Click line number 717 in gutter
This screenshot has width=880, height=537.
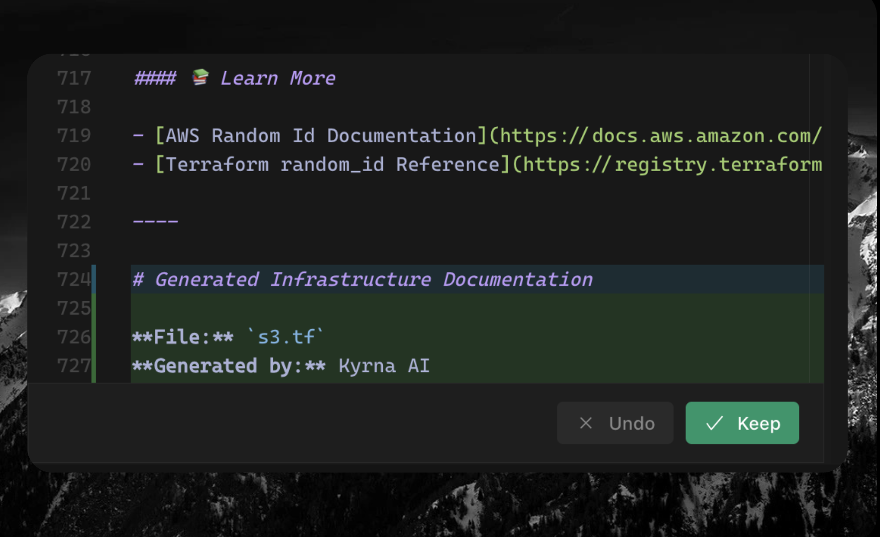click(x=74, y=78)
